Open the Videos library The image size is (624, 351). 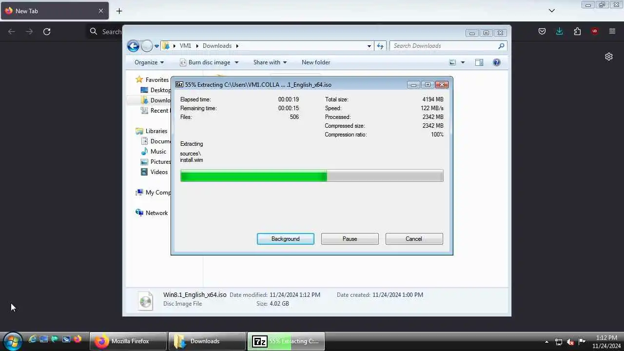(x=154, y=172)
